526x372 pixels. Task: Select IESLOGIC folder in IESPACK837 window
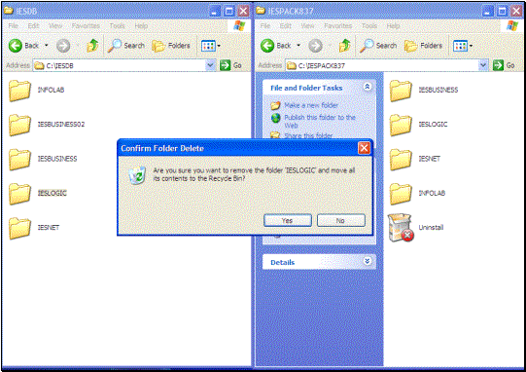tap(418, 125)
